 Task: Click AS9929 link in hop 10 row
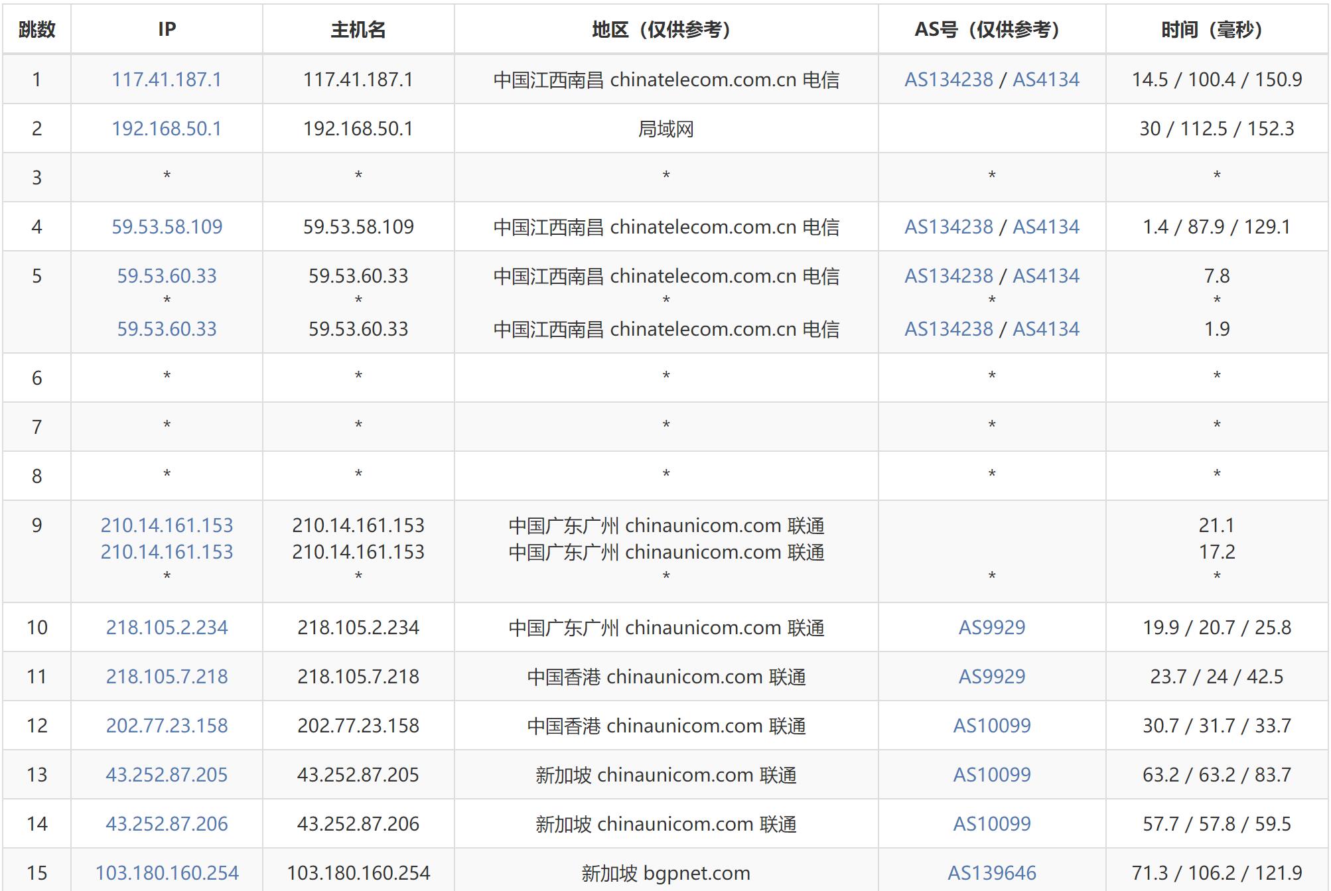(x=992, y=628)
